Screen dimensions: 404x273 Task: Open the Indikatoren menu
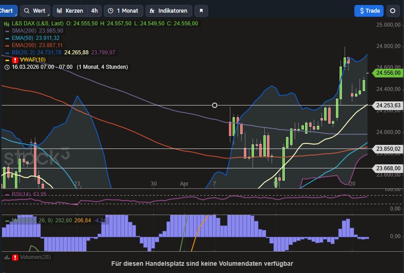[x=169, y=11]
